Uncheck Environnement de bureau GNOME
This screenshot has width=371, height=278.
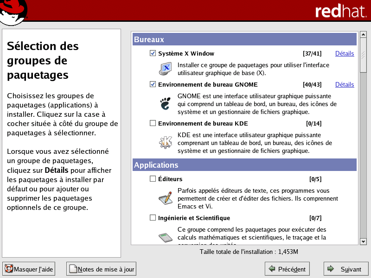(153, 85)
